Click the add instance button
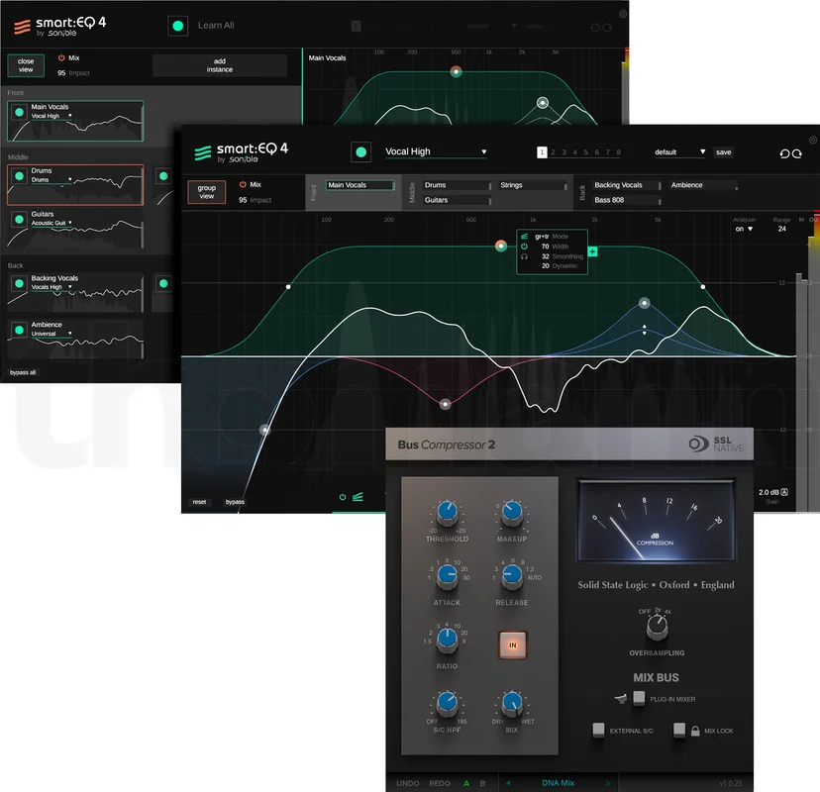Screen dimensions: 820x792 coord(220,65)
